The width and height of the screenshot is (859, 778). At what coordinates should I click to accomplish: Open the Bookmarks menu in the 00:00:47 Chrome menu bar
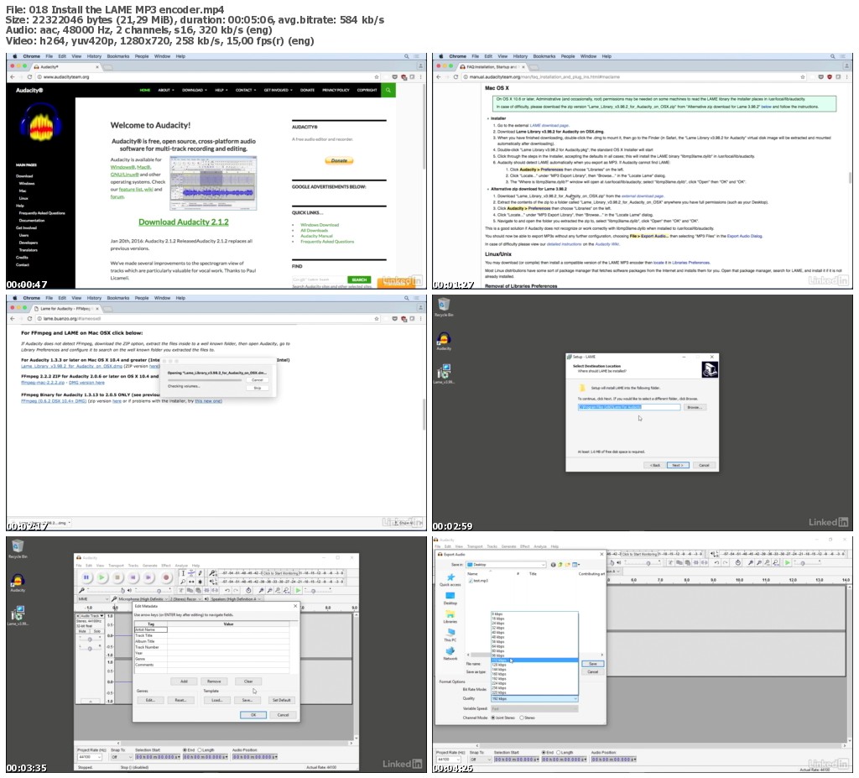(118, 56)
